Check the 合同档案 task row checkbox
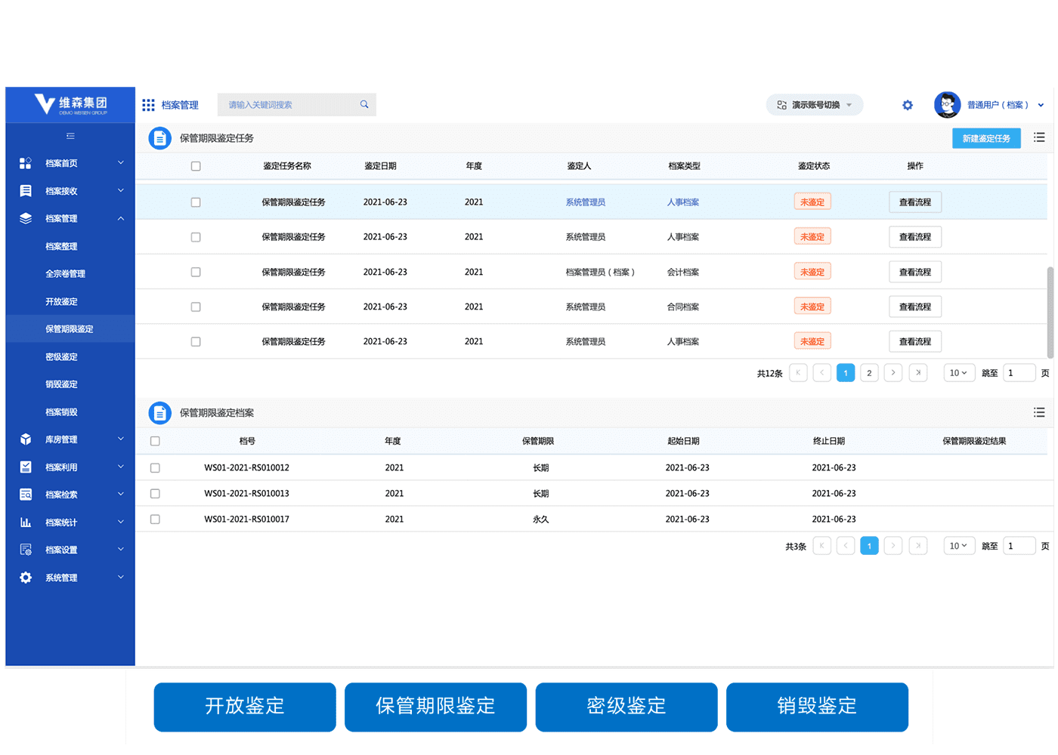Screen dimensions: 1058x755 [196, 307]
